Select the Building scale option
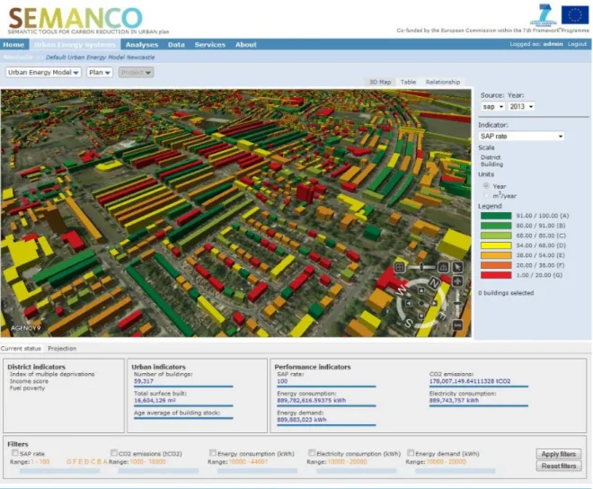 (491, 164)
